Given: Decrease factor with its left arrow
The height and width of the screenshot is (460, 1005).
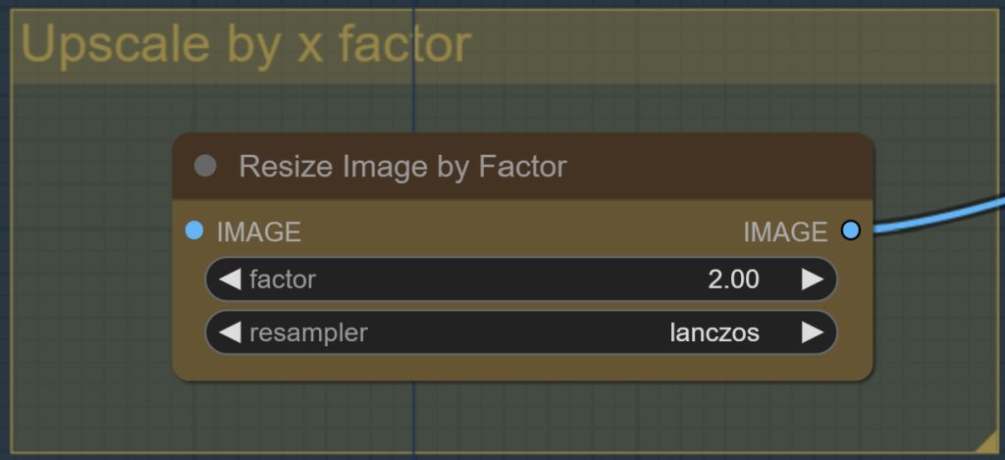Looking at the screenshot, I should (x=230, y=280).
